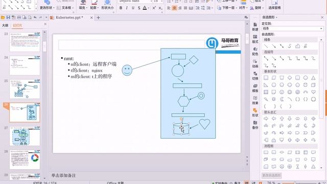The height and width of the screenshot is (184, 327).
Task: Select the triangle shape in basic shapes
Action: [313, 78]
